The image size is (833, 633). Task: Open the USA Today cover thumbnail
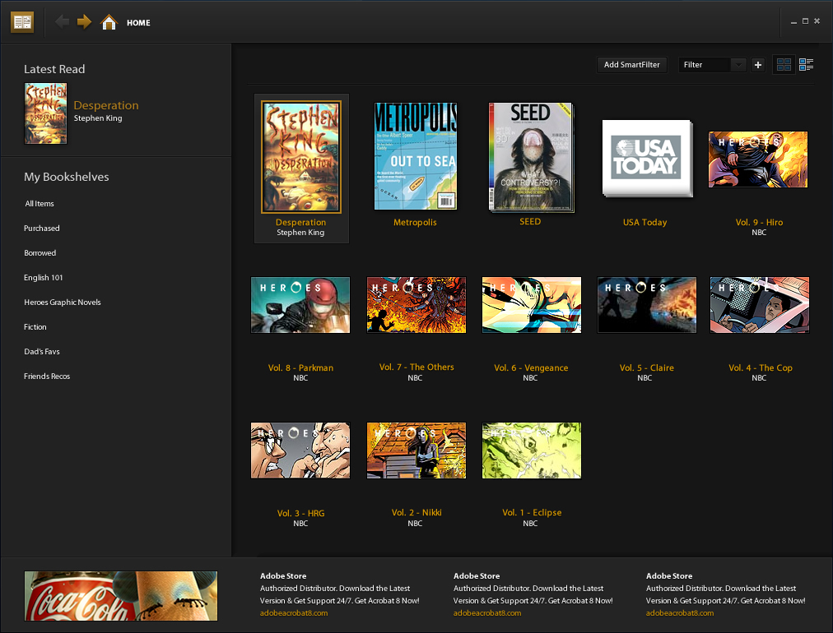(647, 159)
